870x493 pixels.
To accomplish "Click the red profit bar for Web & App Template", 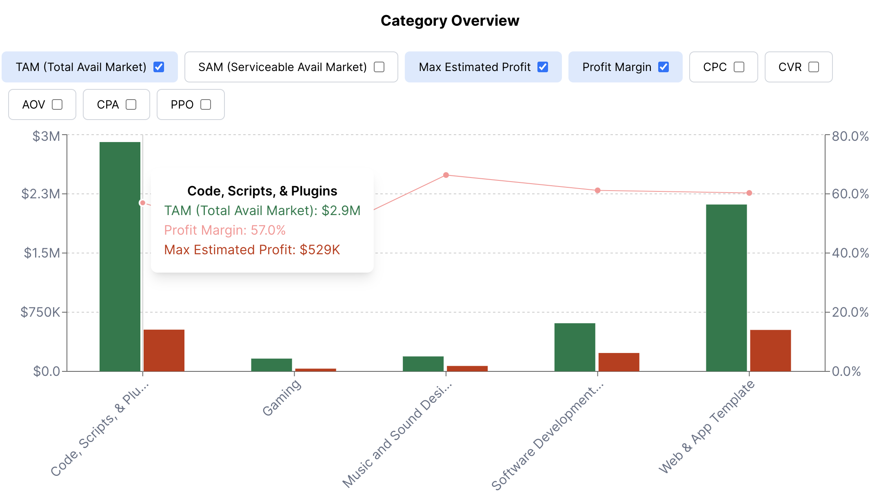I will pos(770,350).
